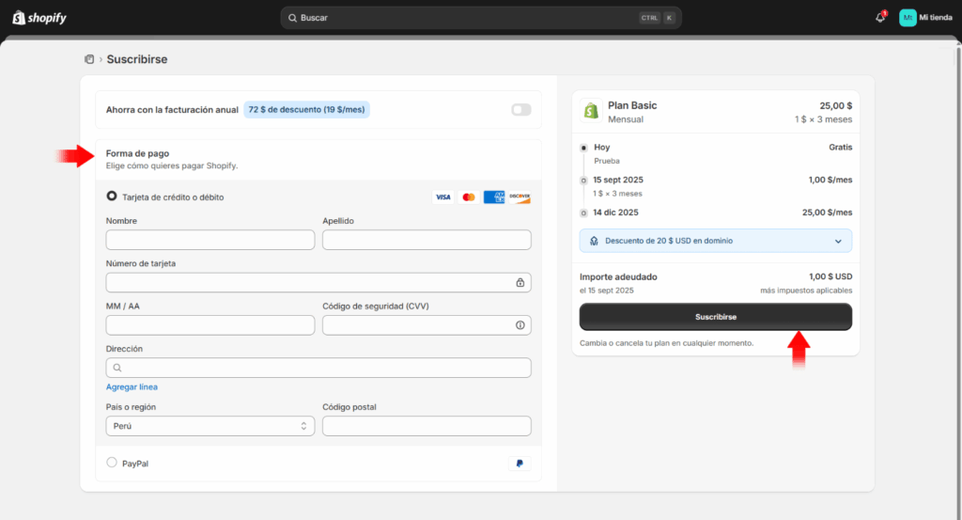This screenshot has width=962, height=520.
Task: Click the Agregar línea link
Action: pos(132,386)
